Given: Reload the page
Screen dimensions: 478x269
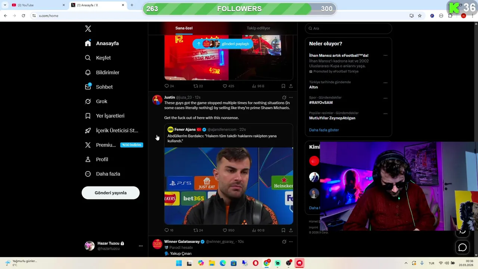Looking at the screenshot, I should [x=24, y=16].
